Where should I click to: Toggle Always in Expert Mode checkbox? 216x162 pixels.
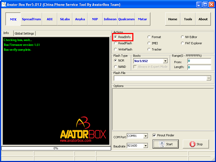tap(151, 67)
